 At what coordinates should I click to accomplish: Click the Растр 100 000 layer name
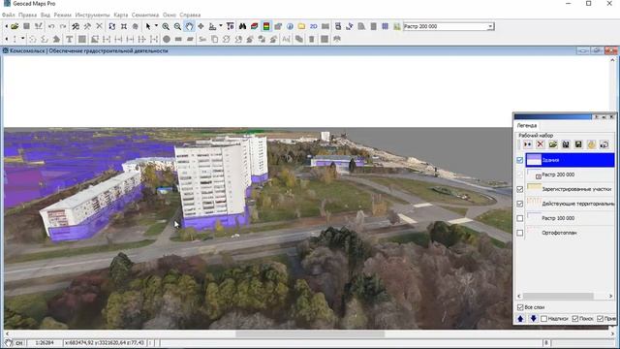point(558,218)
